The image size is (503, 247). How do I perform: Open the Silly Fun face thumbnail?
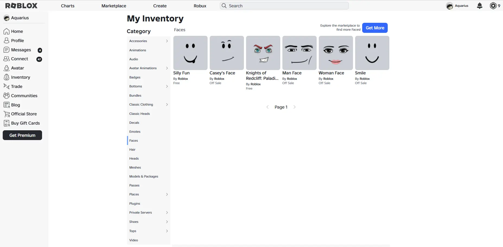click(190, 53)
